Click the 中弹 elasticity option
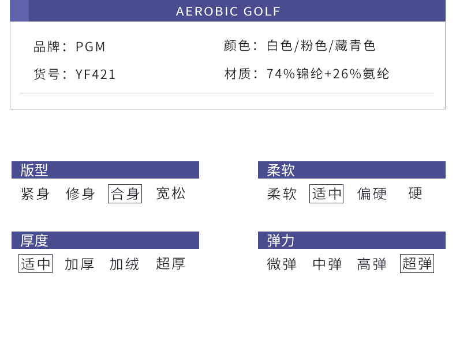Screen dimensions: 456x345 tap(327, 264)
